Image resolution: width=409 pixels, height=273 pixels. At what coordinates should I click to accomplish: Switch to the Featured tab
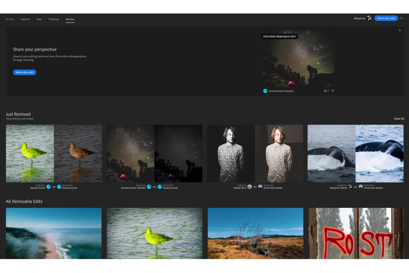coord(25,19)
